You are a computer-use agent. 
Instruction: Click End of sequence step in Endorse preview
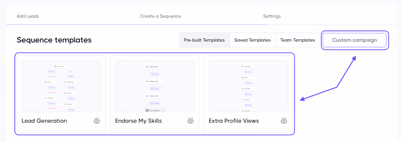[155, 110]
